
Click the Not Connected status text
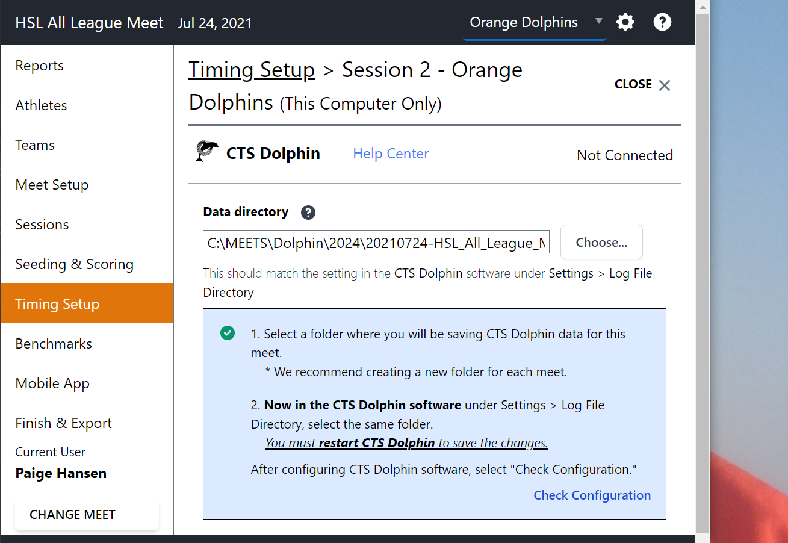(625, 155)
